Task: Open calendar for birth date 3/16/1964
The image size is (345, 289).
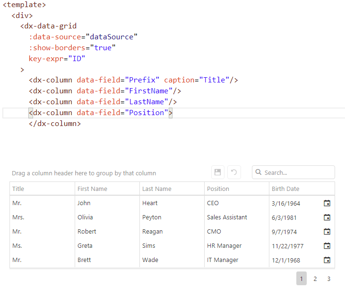Action: pyautogui.click(x=327, y=203)
